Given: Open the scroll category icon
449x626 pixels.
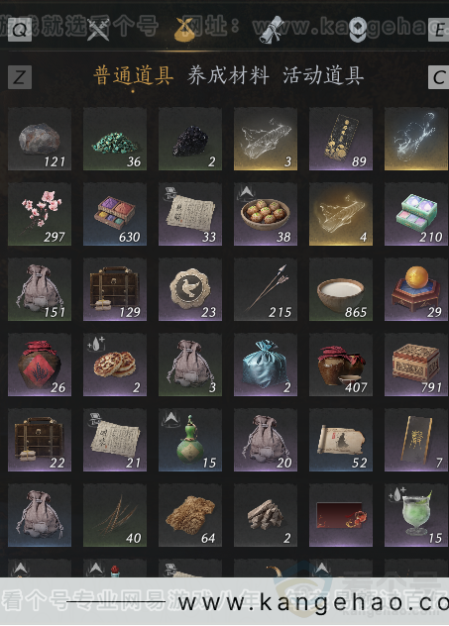Looking at the screenshot, I should (272, 30).
